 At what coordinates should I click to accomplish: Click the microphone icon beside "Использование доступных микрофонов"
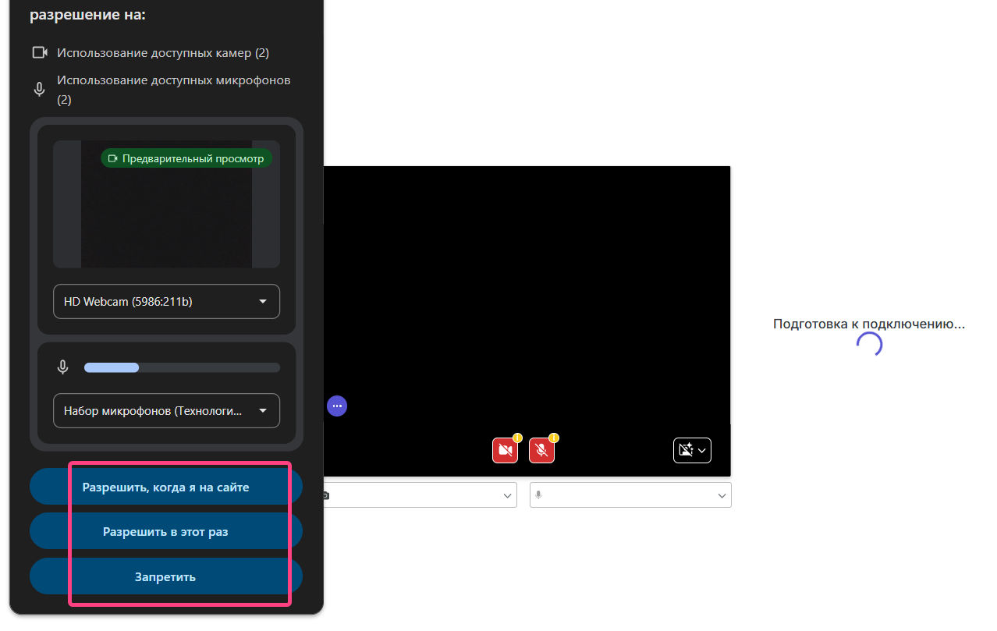[40, 90]
